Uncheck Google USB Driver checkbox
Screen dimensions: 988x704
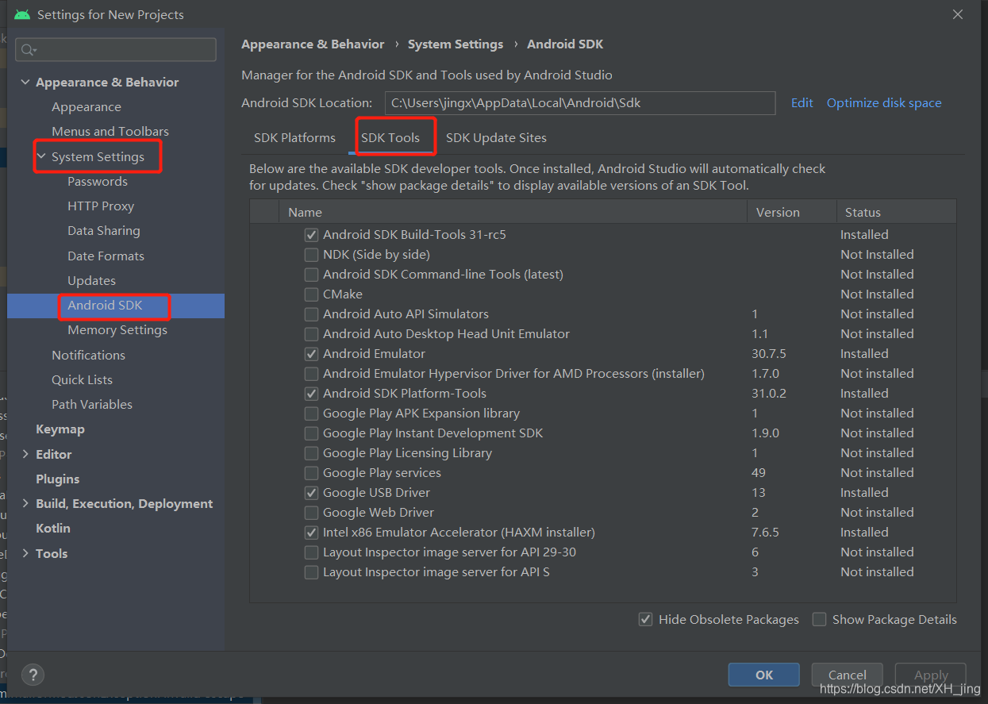click(312, 493)
